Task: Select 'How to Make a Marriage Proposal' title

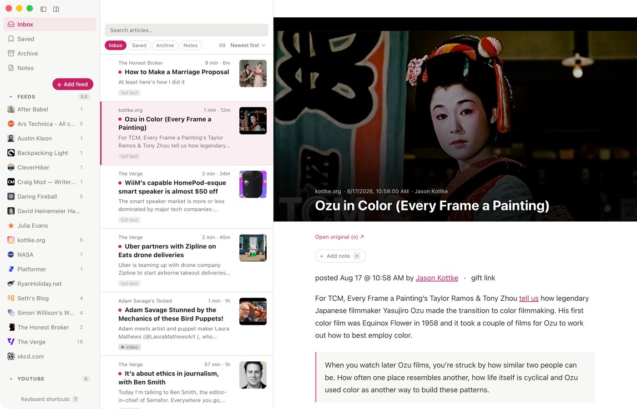Action: point(177,72)
